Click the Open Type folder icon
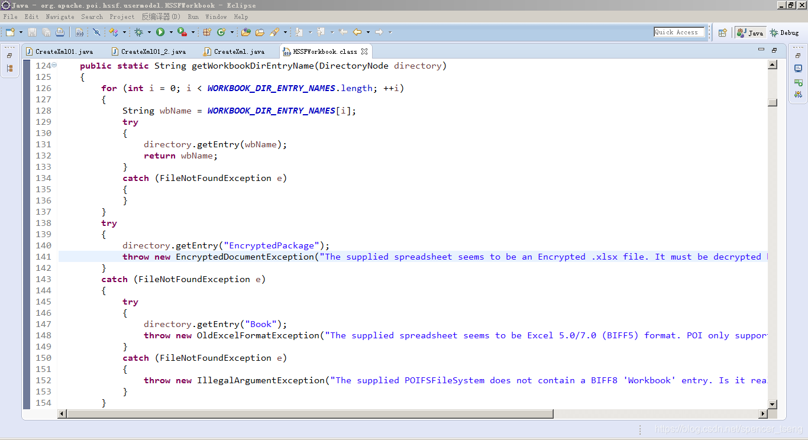The width and height of the screenshot is (808, 440). (x=246, y=32)
